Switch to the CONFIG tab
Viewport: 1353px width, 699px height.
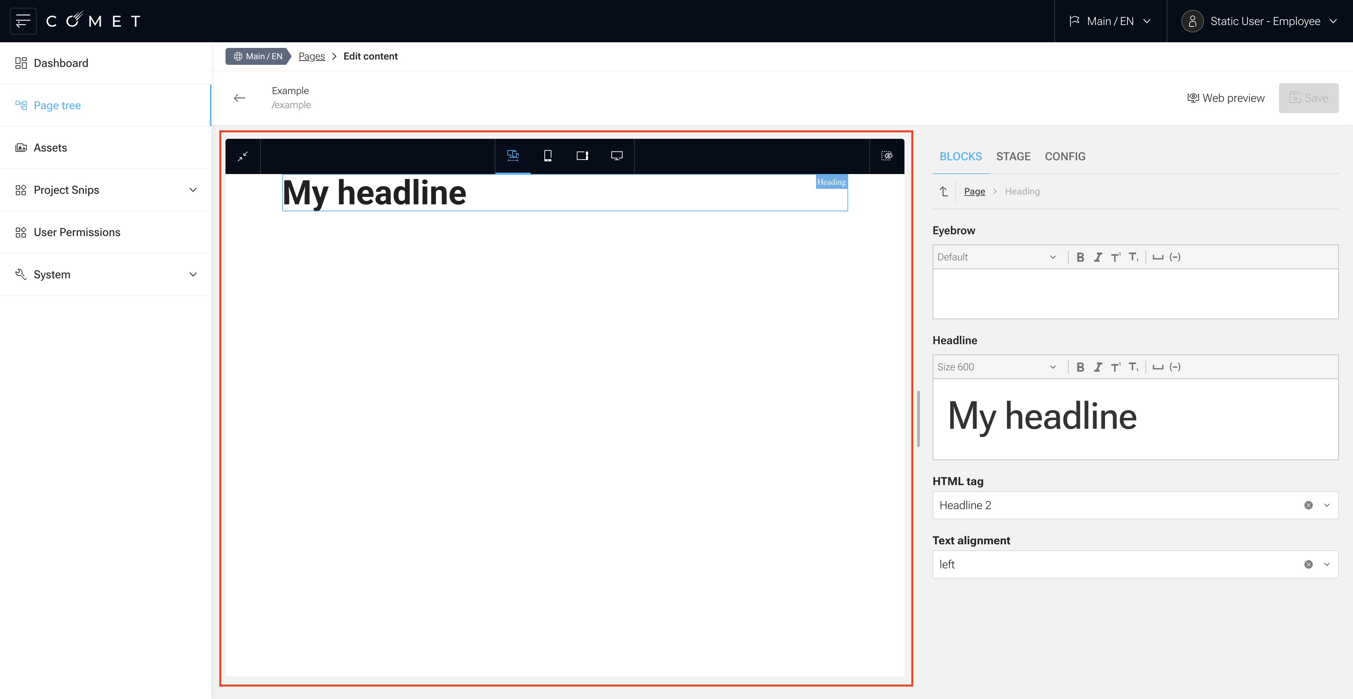1065,156
